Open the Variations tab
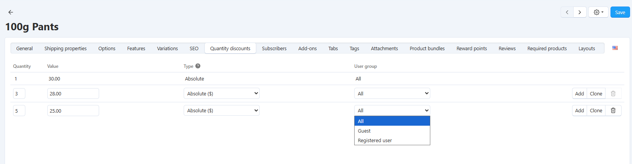Screen dimensions: 632x164 (x=168, y=48)
